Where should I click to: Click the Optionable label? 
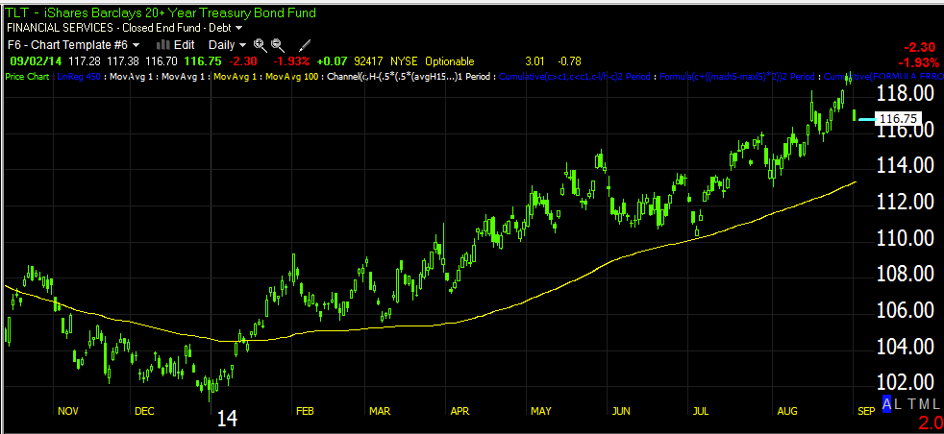click(450, 61)
